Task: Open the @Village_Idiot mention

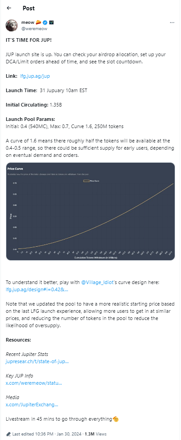Action: click(x=97, y=282)
